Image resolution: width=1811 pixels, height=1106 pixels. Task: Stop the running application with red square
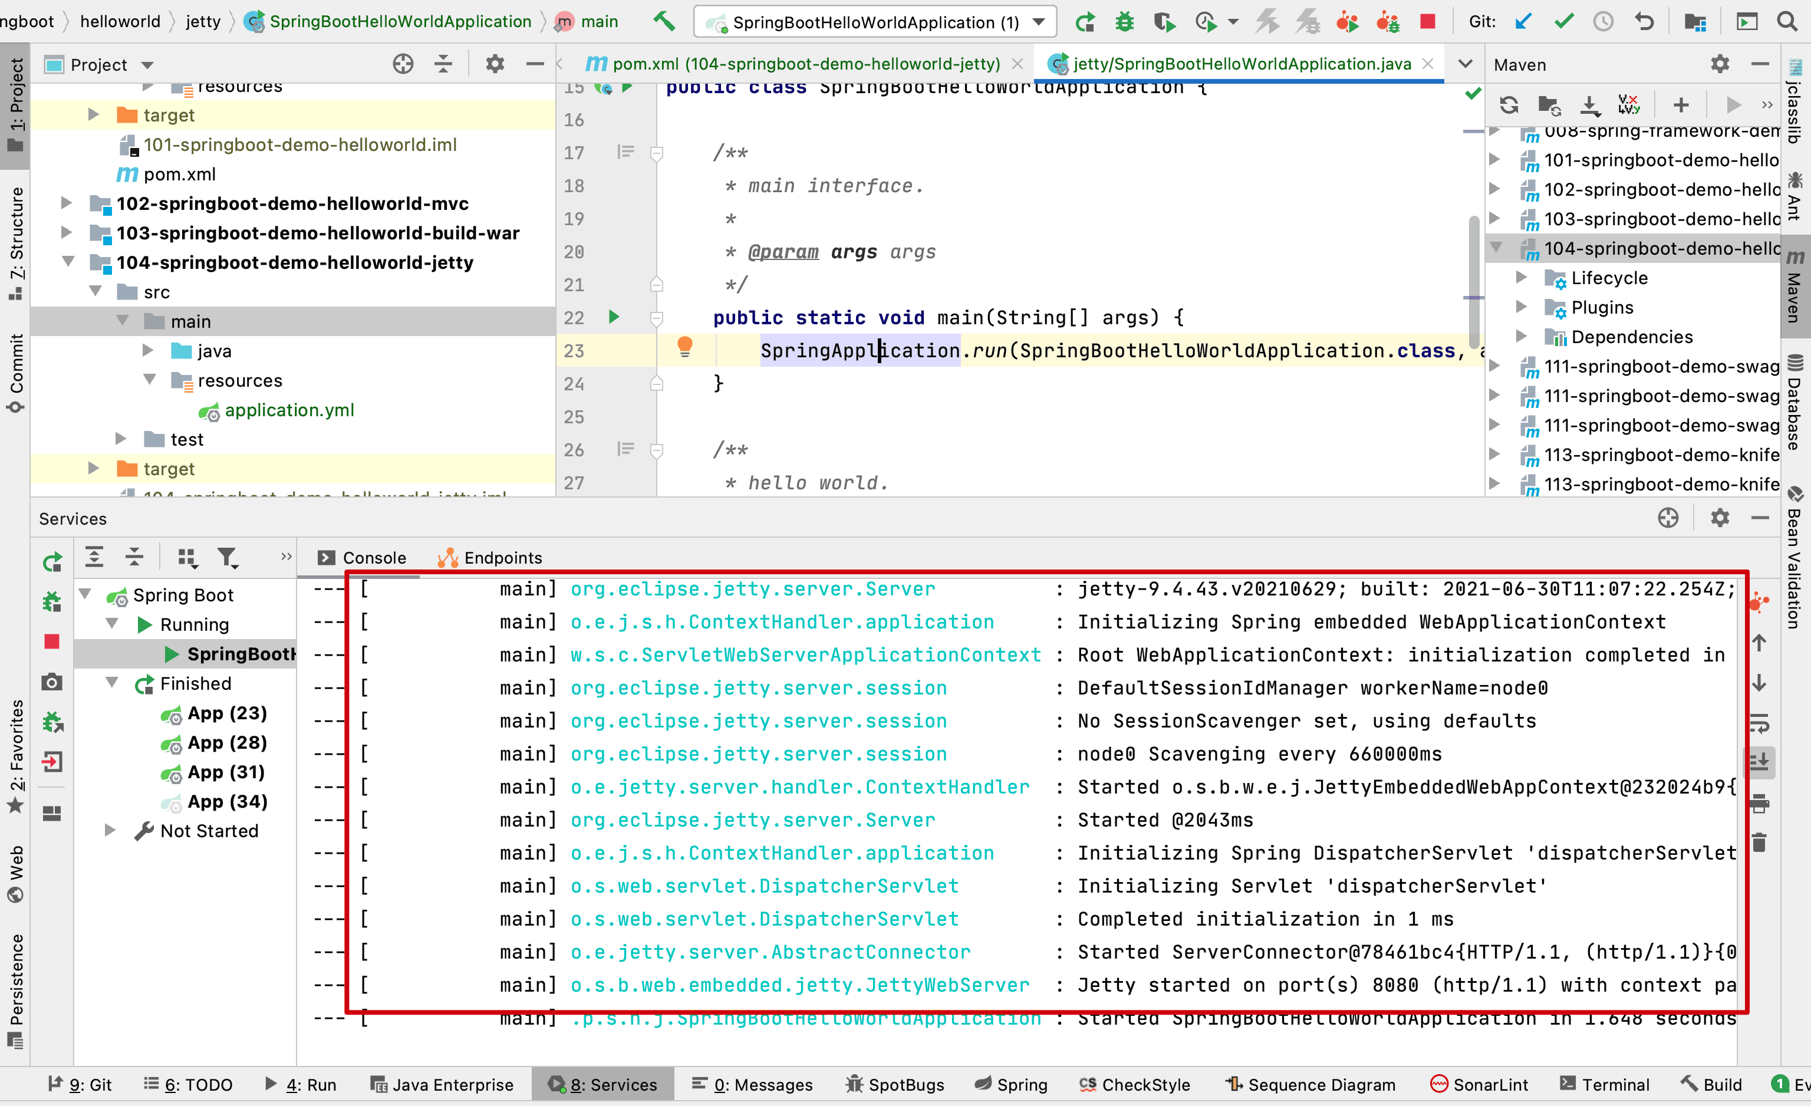click(x=1427, y=22)
